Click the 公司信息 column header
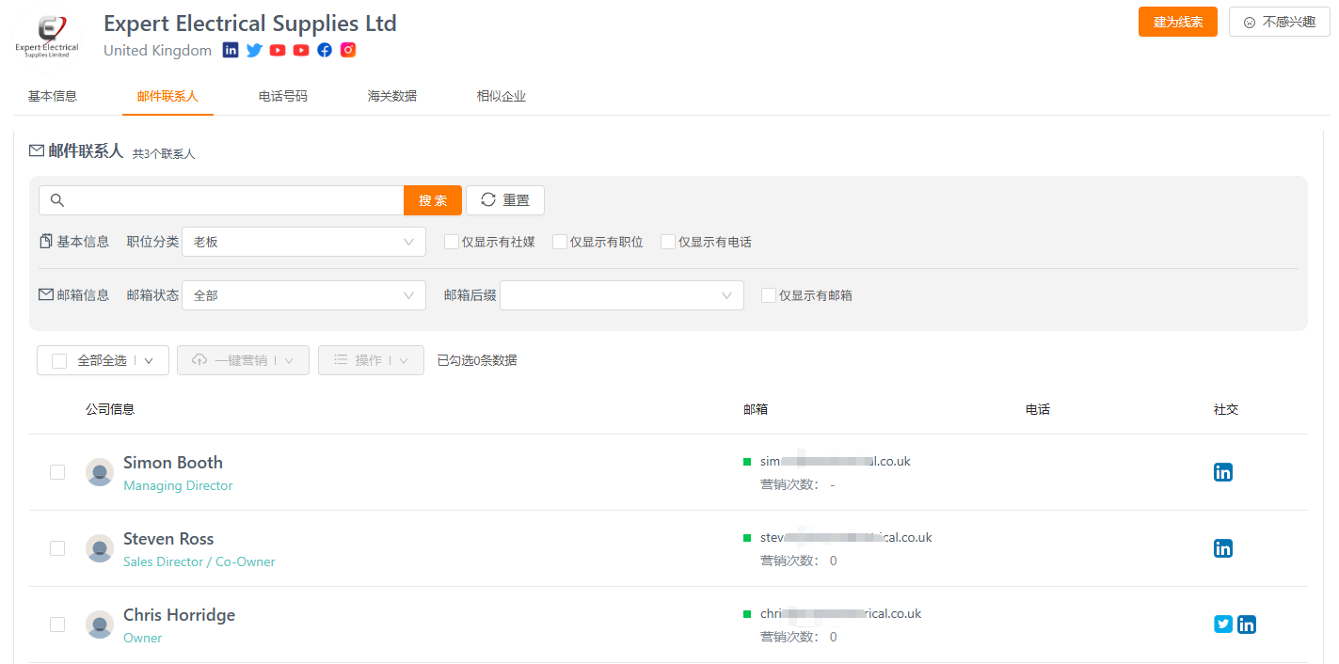Viewport: 1339px width, 664px height. [x=110, y=409]
